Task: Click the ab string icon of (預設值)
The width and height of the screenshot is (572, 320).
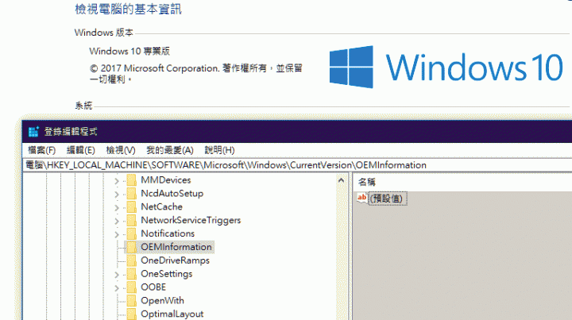Action: pos(362,198)
